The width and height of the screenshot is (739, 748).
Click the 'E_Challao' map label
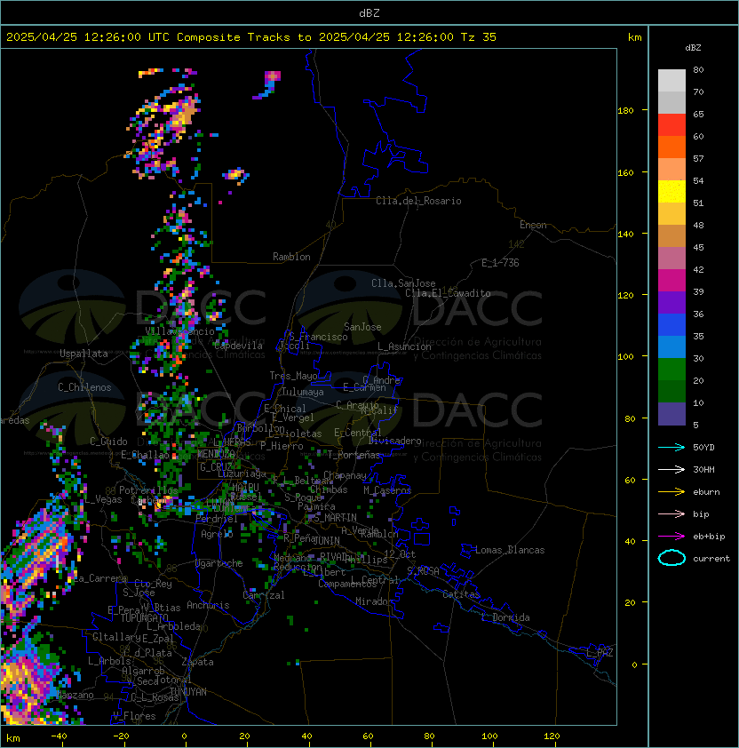click(145, 455)
